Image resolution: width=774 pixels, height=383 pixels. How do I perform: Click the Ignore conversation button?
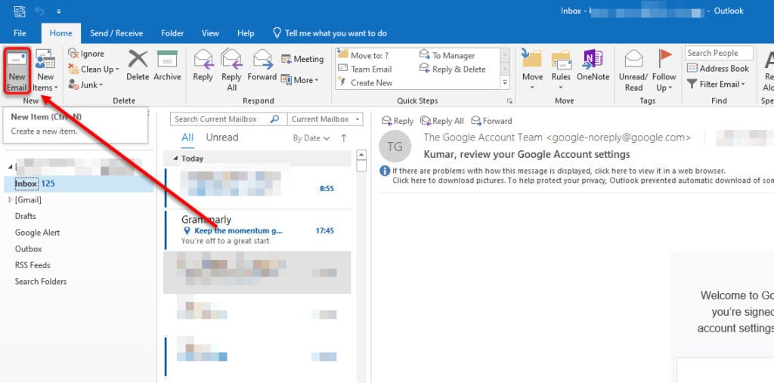pos(86,54)
